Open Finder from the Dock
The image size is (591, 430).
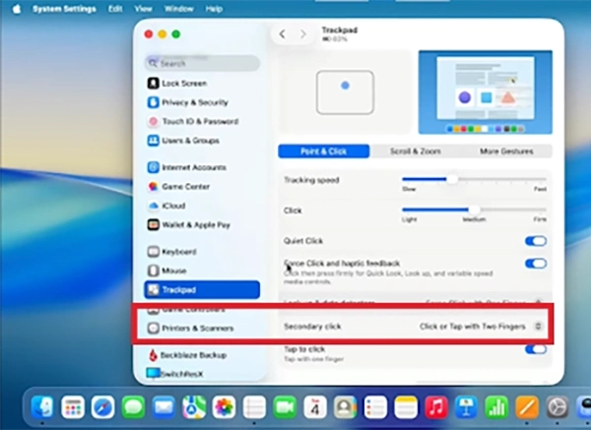point(42,407)
